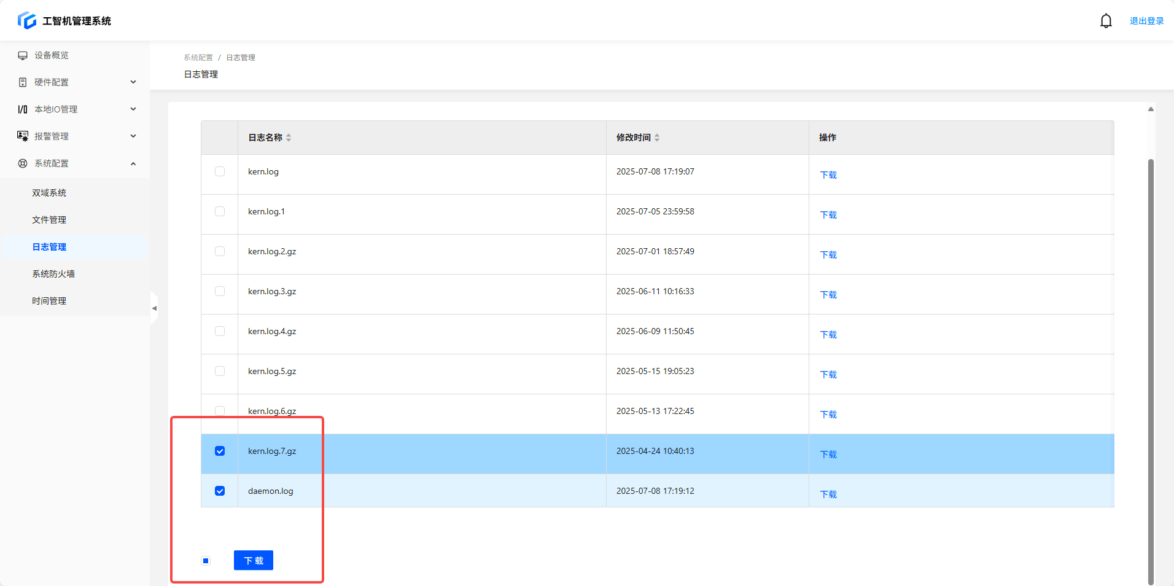Click the 设备概览 monitor icon
This screenshot has width=1174, height=586.
coord(23,55)
